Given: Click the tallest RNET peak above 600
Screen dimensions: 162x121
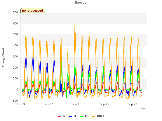Looking at the screenshot, I should pos(75,22).
